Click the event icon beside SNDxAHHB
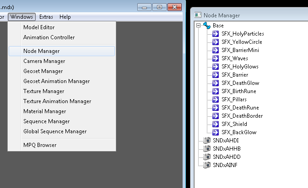 (x=207, y=149)
